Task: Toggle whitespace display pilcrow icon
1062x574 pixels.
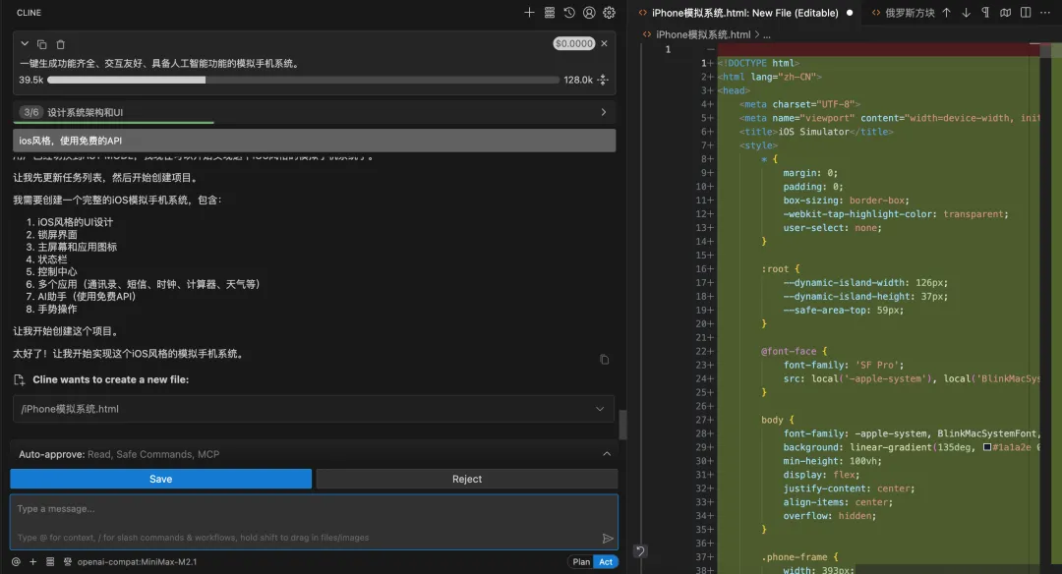Action: (x=985, y=12)
